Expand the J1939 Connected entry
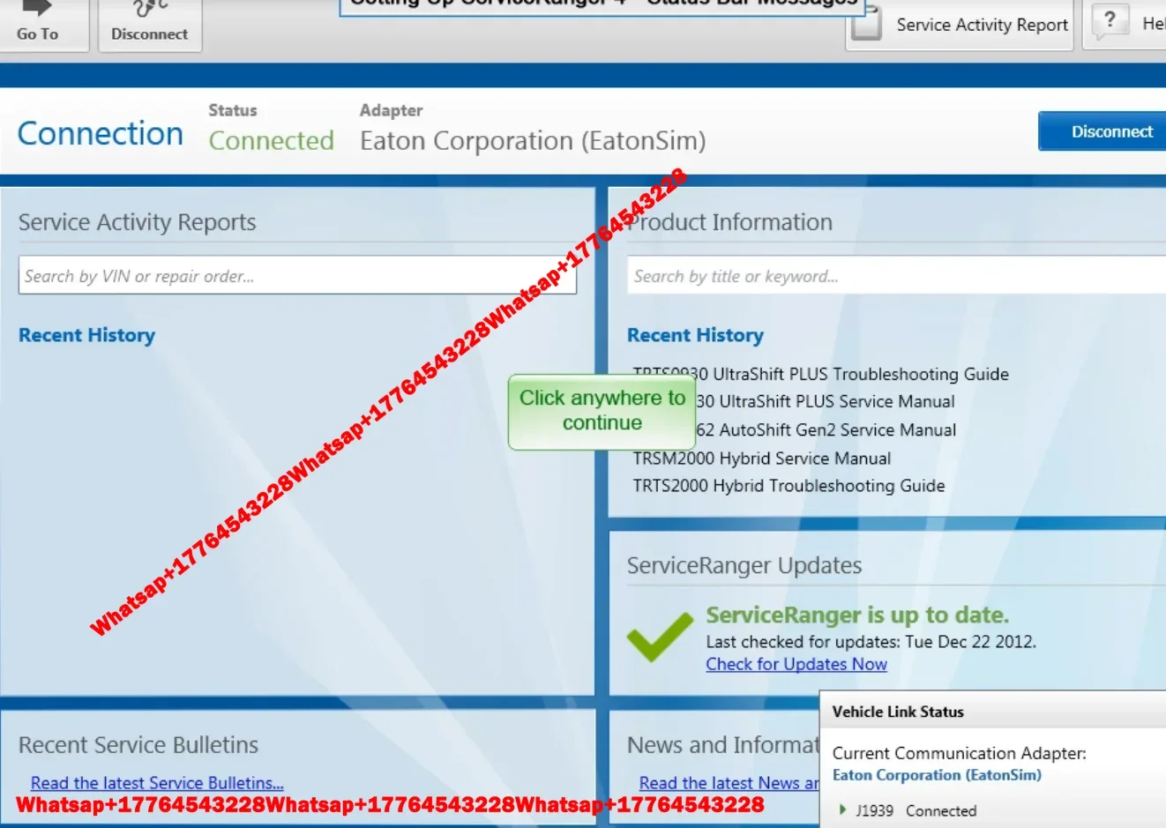The image size is (1166, 828). click(x=842, y=809)
